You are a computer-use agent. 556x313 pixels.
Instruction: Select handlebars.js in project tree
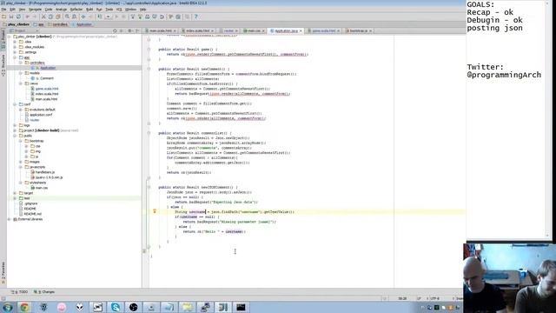tap(45, 172)
